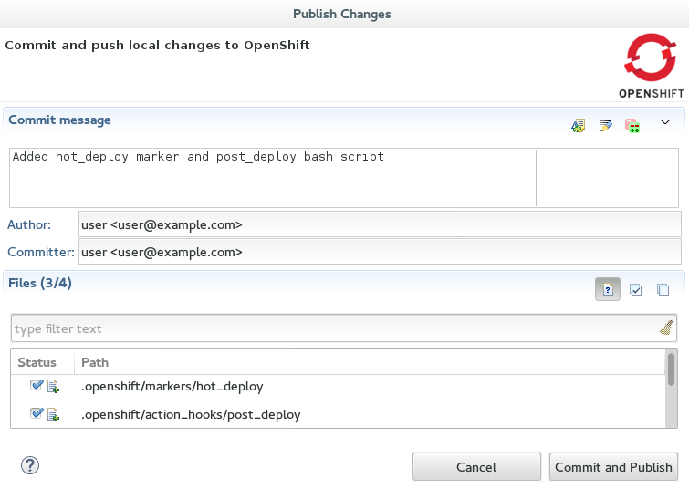This screenshot has width=689, height=489.
Task: Click the Author field
Action: click(x=380, y=224)
